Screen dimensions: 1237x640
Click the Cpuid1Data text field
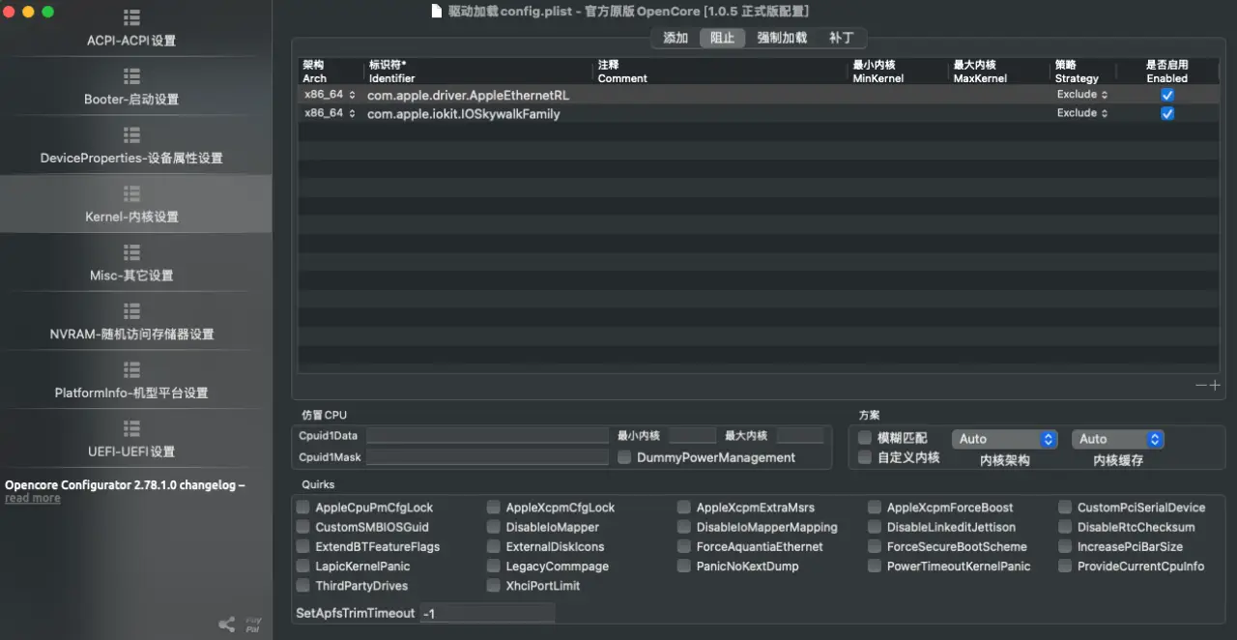487,436
